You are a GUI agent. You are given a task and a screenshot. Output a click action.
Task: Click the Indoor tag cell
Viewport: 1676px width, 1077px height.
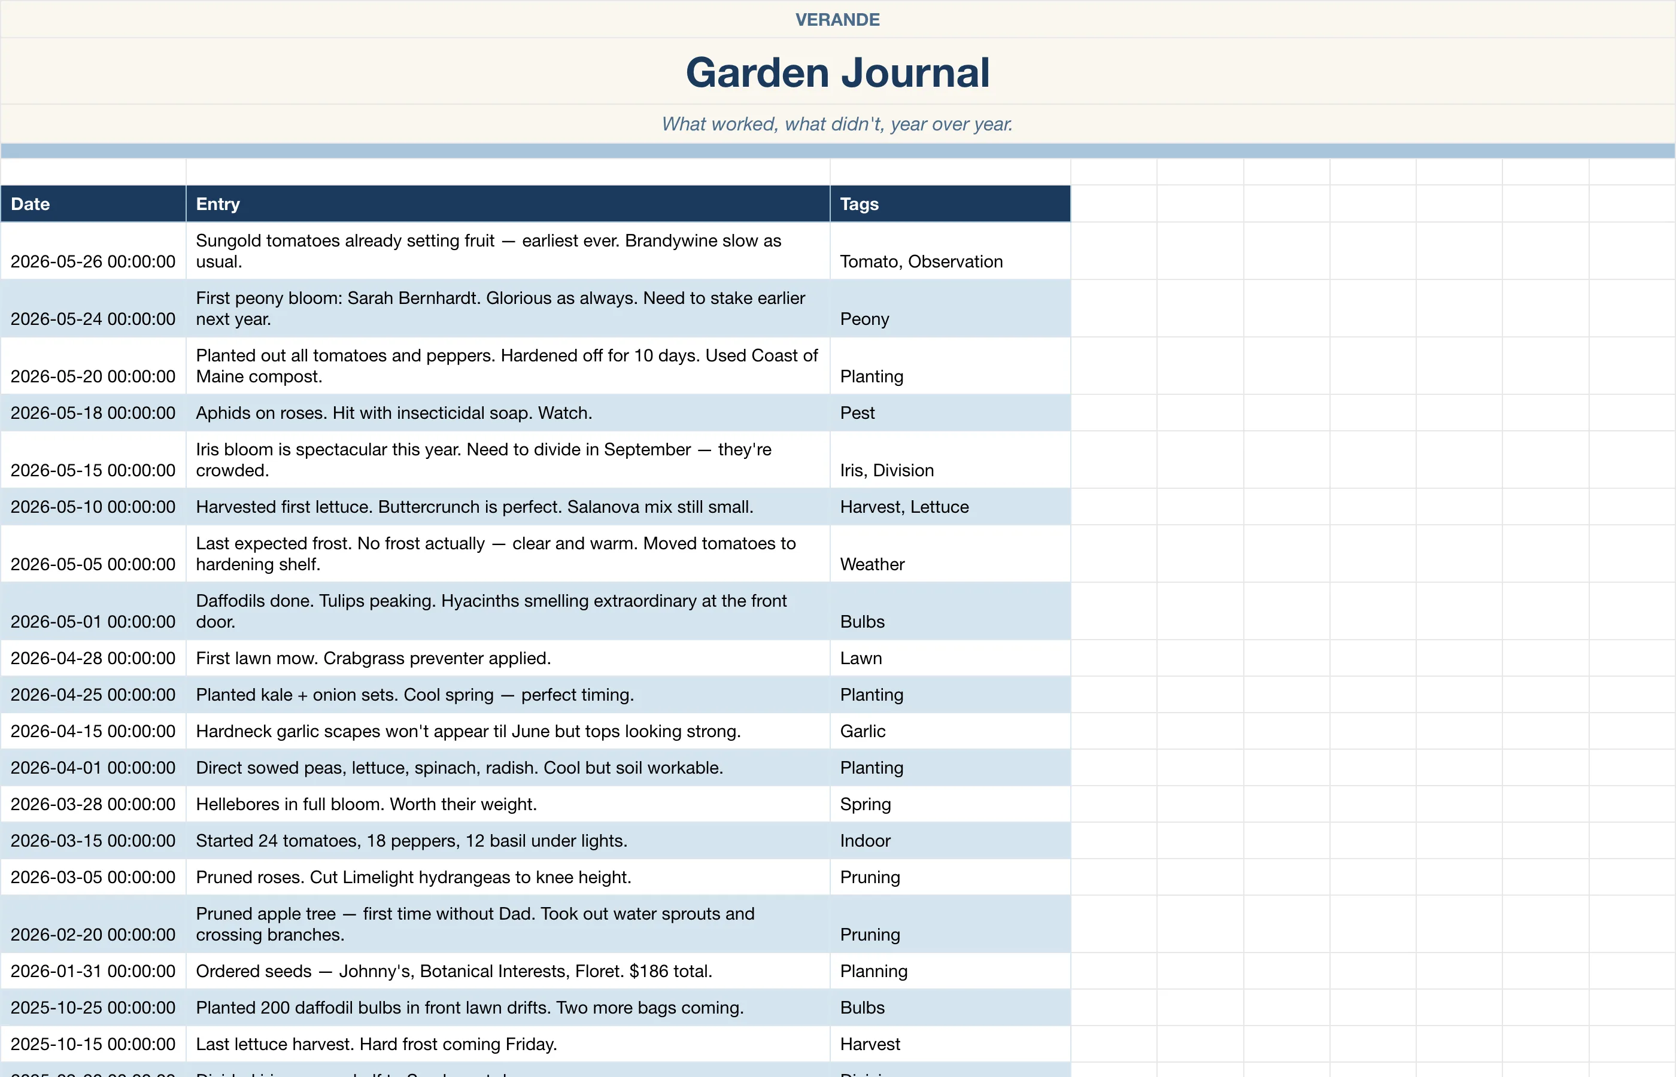[x=950, y=840]
